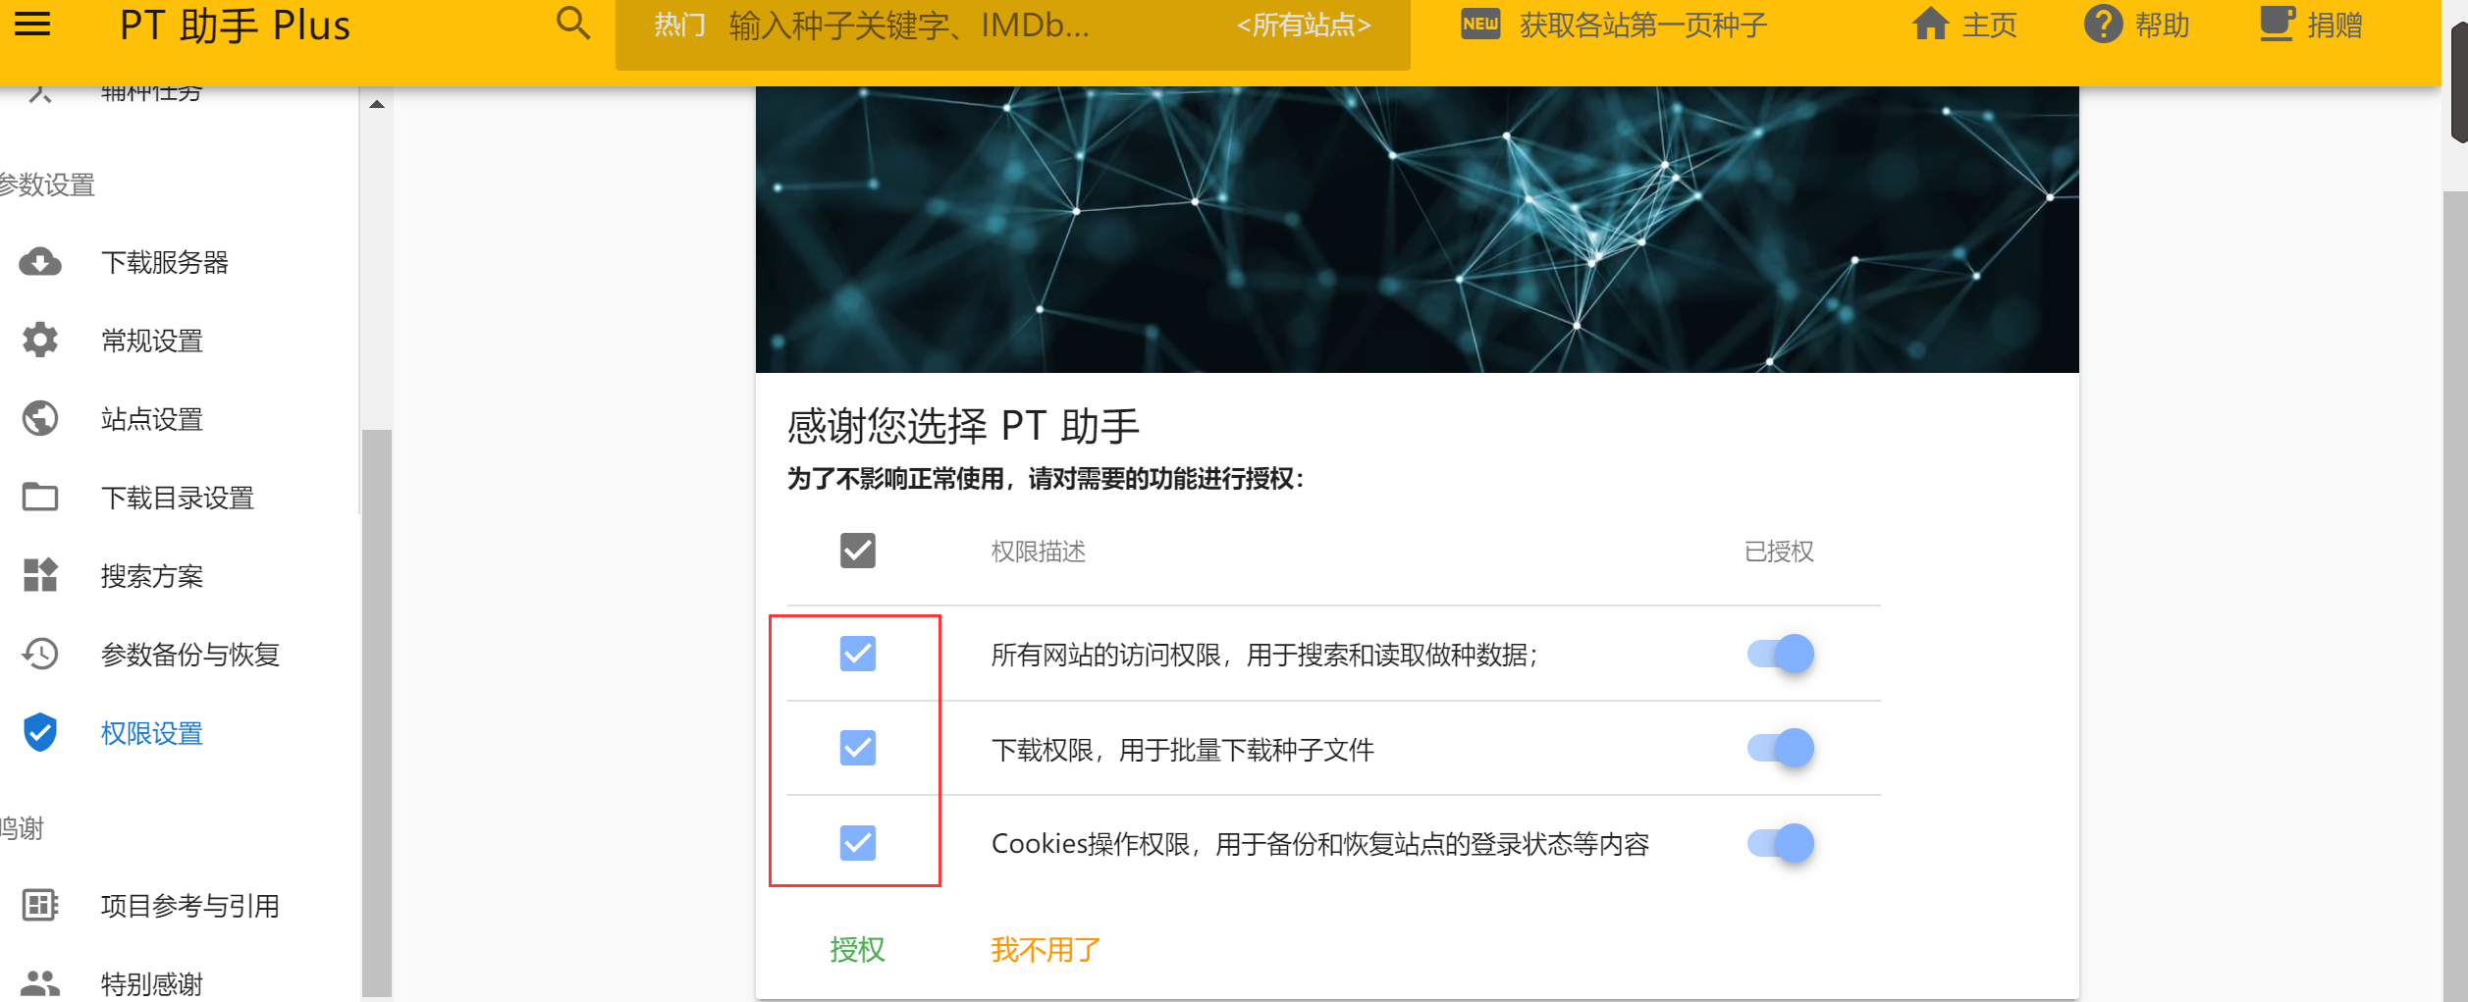The image size is (2468, 1002).
Task: Click the search magnifier icon
Action: tap(573, 24)
